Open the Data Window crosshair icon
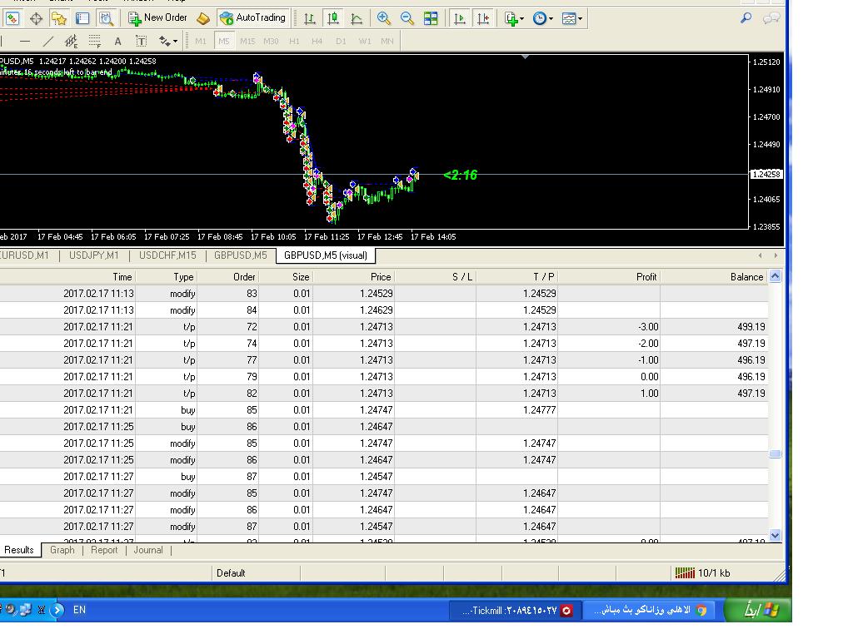The image size is (853, 639). point(36,18)
